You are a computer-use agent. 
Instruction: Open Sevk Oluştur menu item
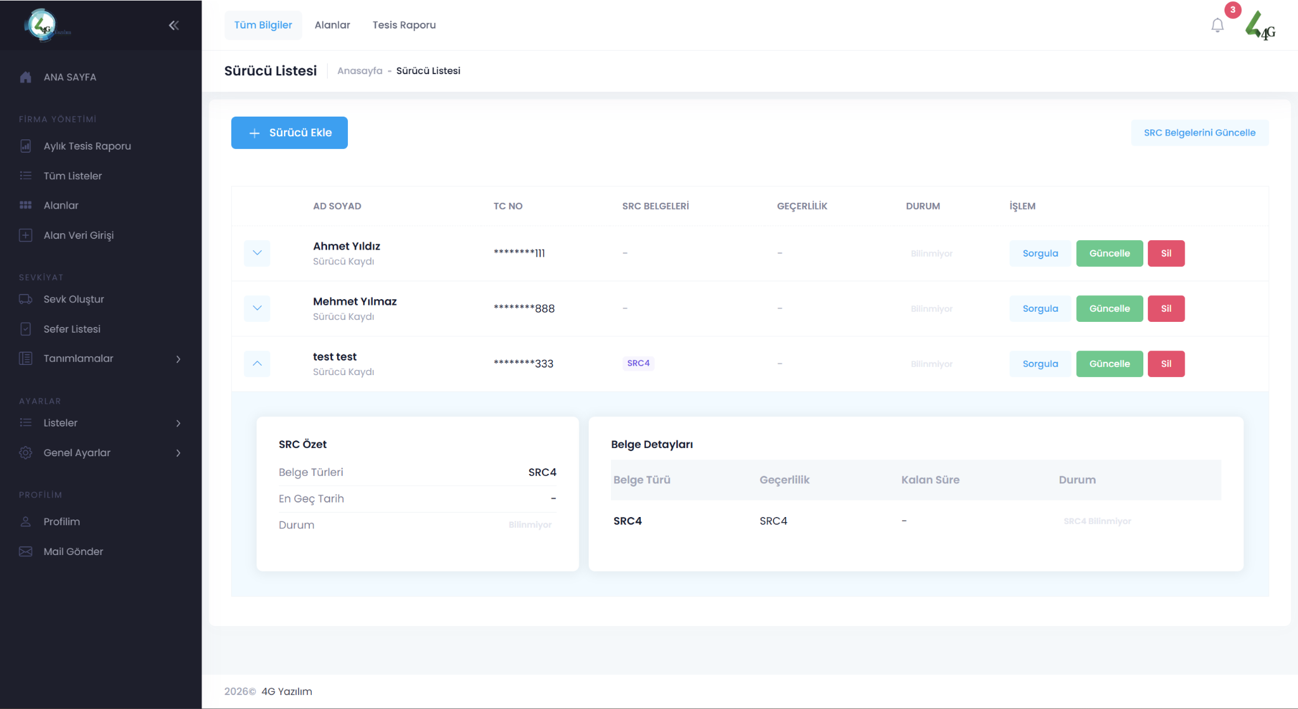click(74, 299)
